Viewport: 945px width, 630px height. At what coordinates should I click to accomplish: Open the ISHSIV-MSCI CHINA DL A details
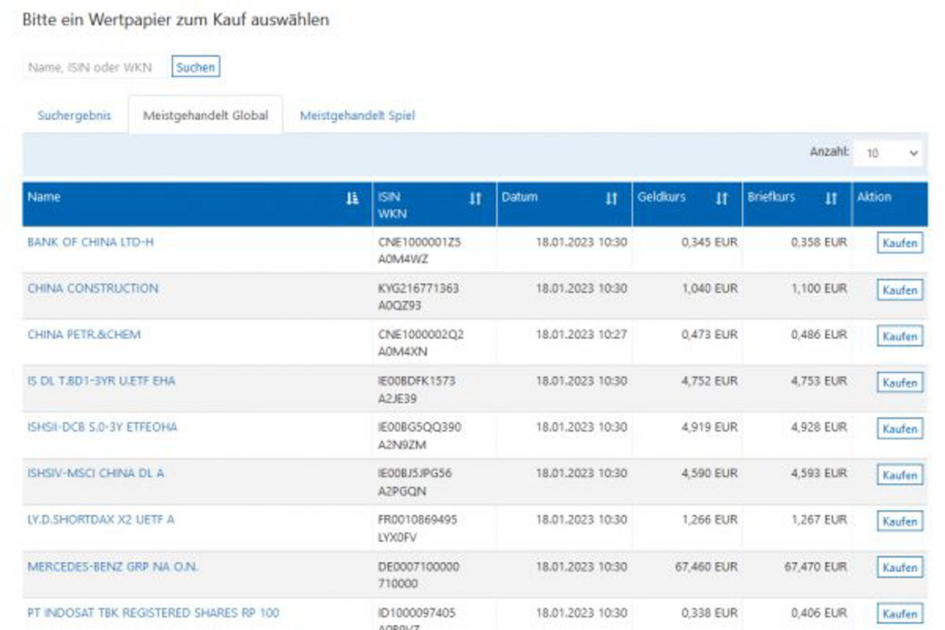click(x=95, y=473)
